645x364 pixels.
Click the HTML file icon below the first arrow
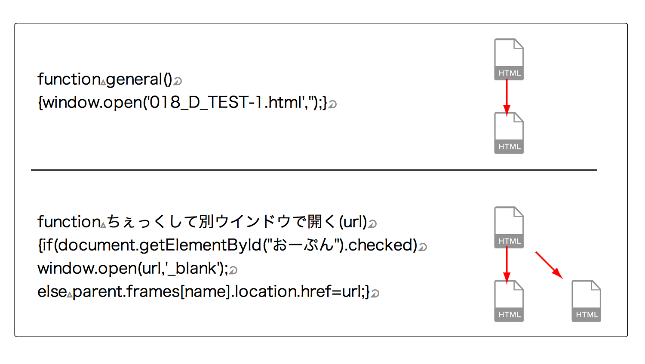pos(509,133)
